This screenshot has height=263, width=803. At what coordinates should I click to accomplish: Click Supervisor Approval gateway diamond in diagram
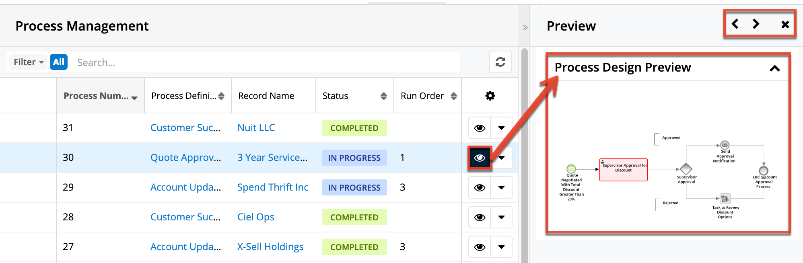pyautogui.click(x=686, y=169)
